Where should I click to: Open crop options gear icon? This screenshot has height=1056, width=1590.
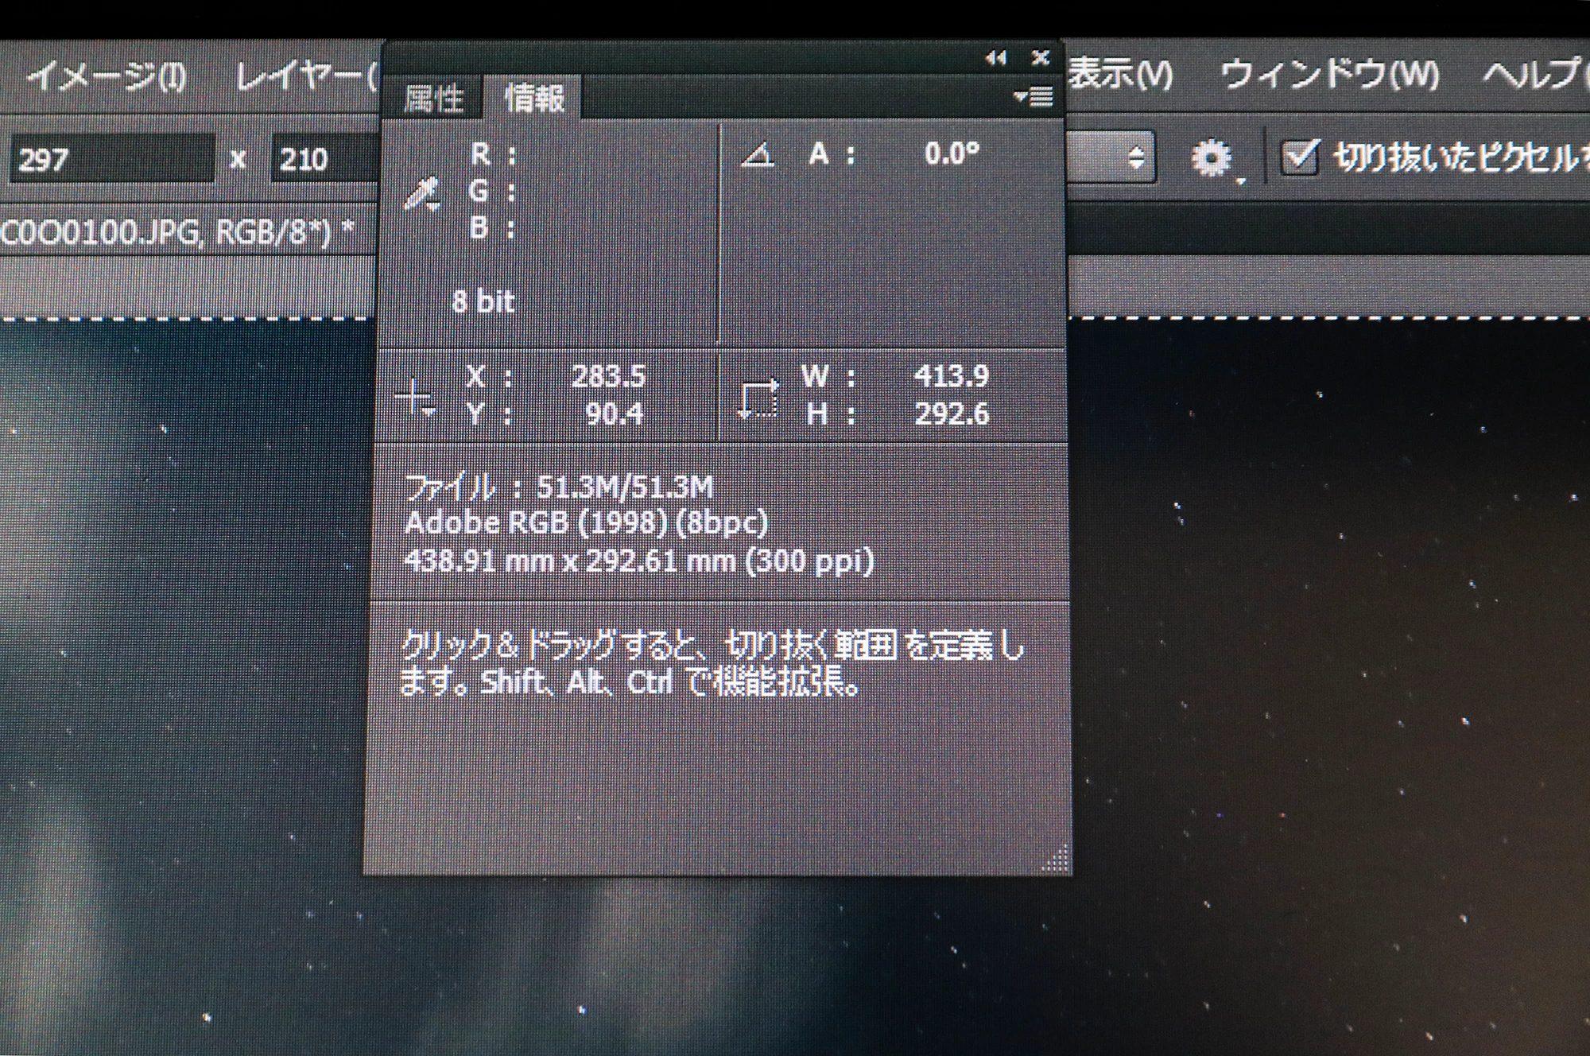(1211, 158)
